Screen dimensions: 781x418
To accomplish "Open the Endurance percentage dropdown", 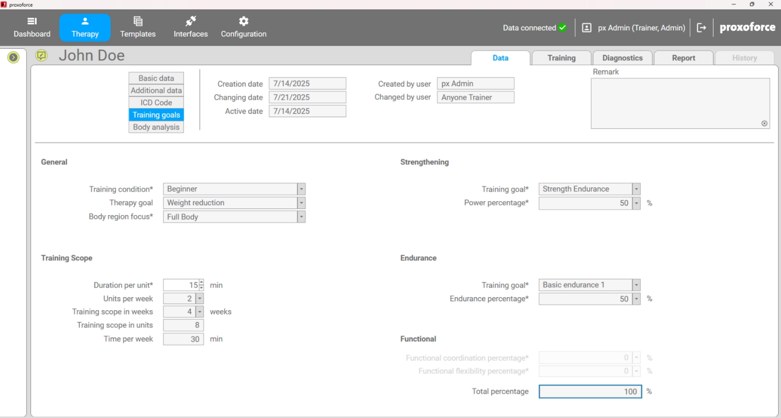I will [x=636, y=299].
